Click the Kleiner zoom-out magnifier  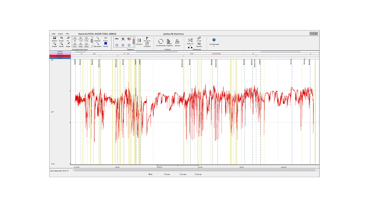(61, 44)
